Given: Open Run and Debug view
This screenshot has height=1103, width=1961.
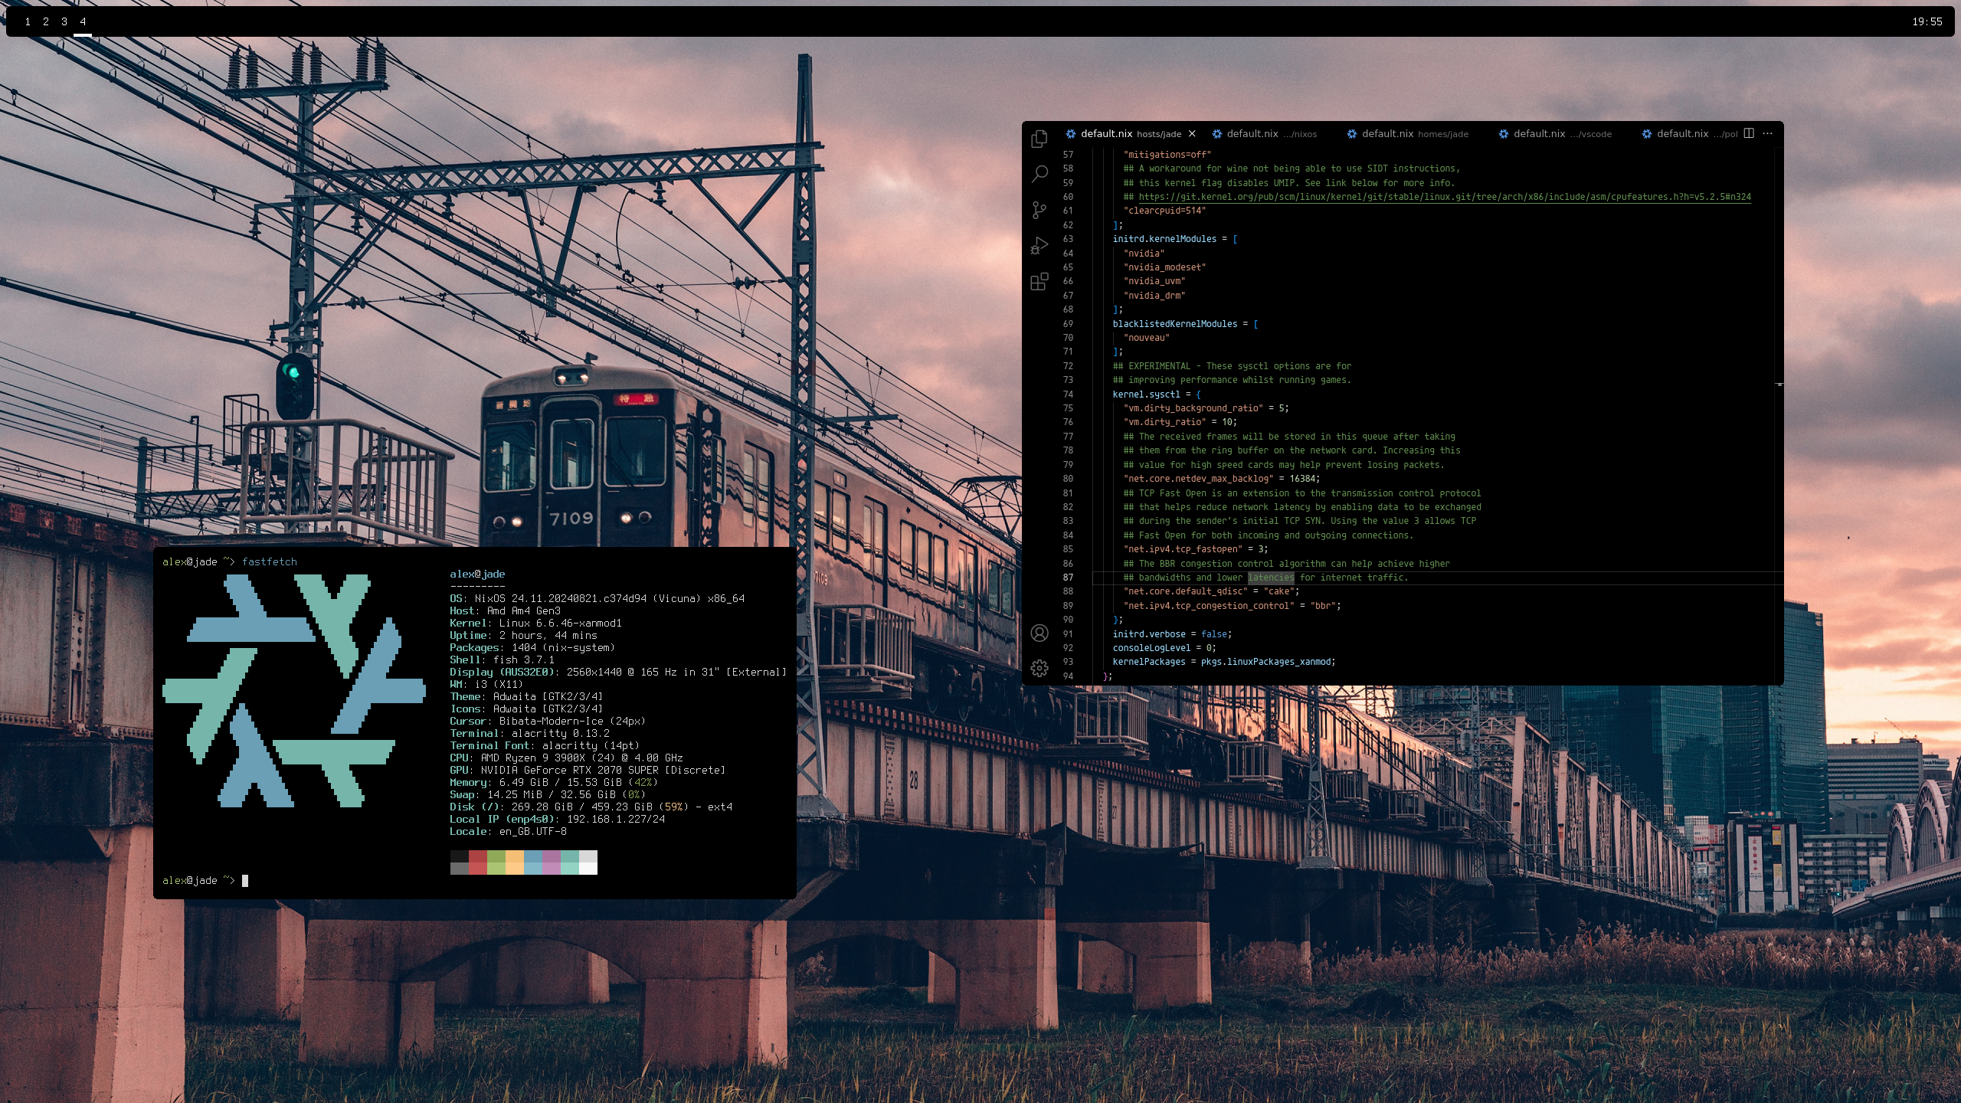Looking at the screenshot, I should [1039, 246].
